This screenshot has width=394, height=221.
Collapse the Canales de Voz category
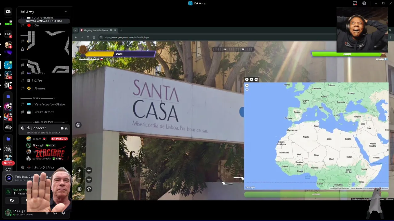pyautogui.click(x=44, y=122)
